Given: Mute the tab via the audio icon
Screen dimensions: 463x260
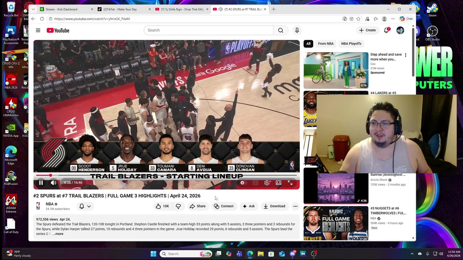Looking at the screenshot, I should coord(220,9).
